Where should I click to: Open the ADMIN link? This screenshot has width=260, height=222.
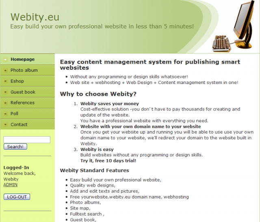point(10,185)
